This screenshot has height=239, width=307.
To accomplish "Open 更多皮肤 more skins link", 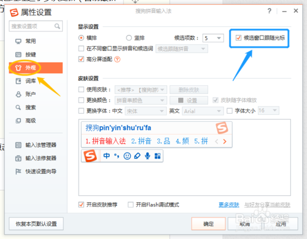I will [x=229, y=205].
